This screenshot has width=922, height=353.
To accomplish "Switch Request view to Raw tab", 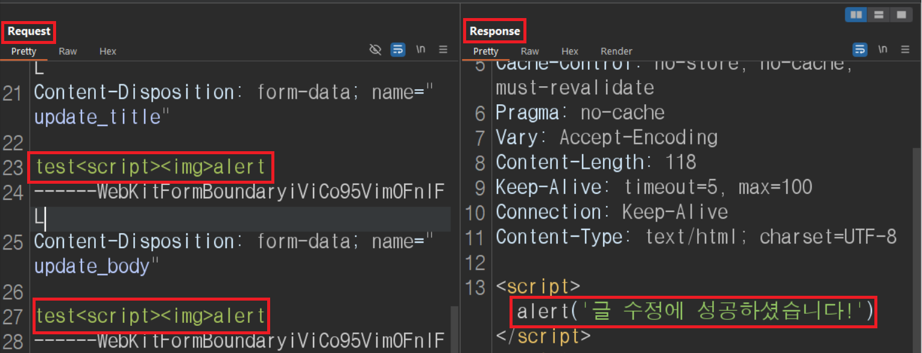I will [x=68, y=51].
